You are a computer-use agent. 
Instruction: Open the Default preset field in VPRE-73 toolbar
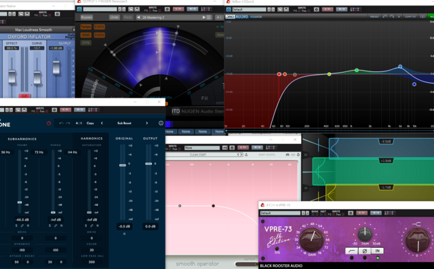click(x=280, y=213)
